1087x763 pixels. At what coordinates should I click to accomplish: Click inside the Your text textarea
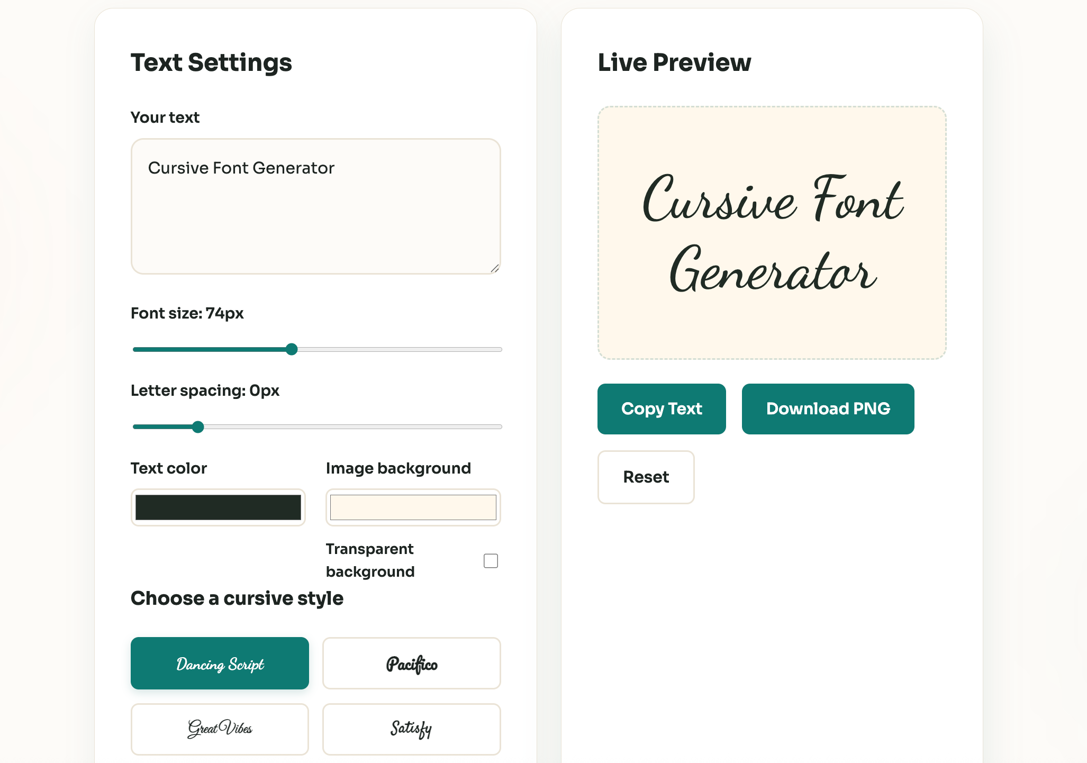315,212
